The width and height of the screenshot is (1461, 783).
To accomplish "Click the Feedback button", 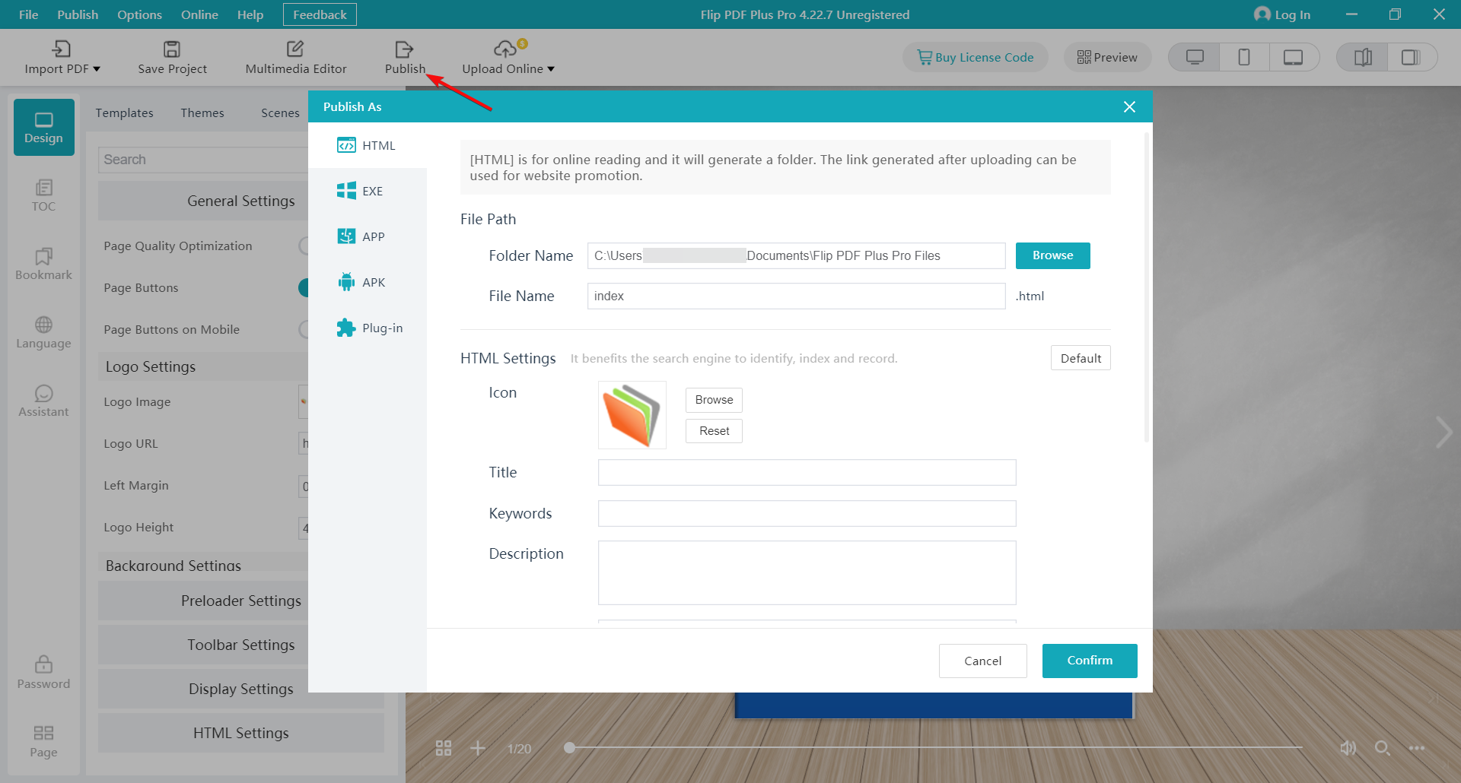I will coord(320,14).
